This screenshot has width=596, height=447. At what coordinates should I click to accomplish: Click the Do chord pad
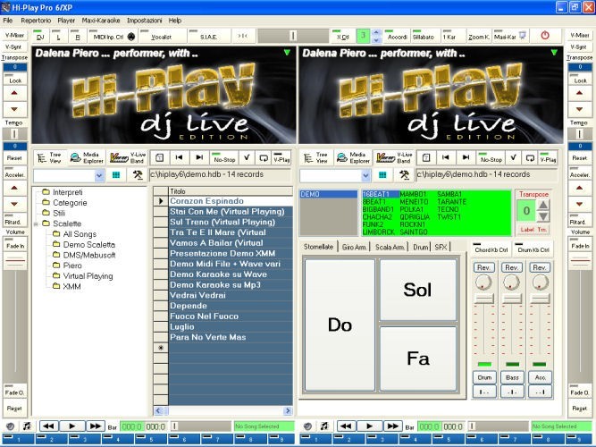340,325
